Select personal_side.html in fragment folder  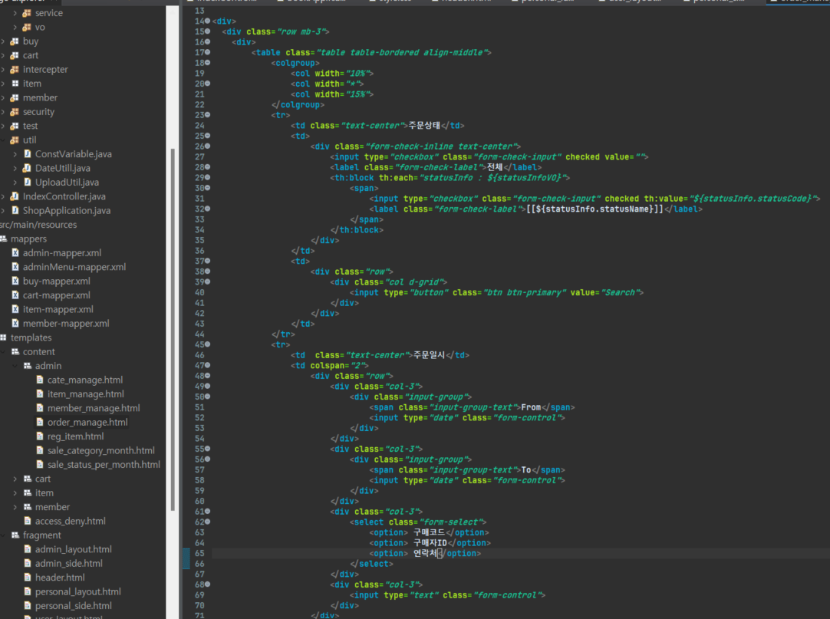click(x=73, y=606)
